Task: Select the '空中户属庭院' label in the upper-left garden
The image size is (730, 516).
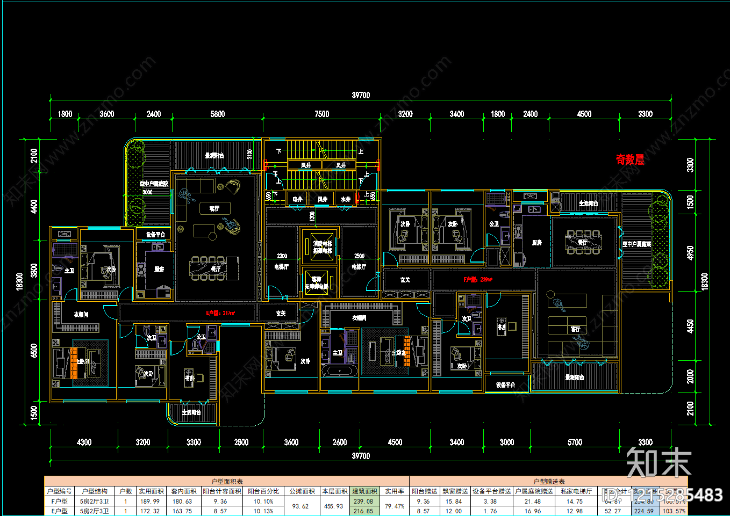Action: 154,184
